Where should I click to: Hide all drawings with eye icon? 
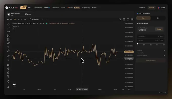pyautogui.click(x=8, y=76)
